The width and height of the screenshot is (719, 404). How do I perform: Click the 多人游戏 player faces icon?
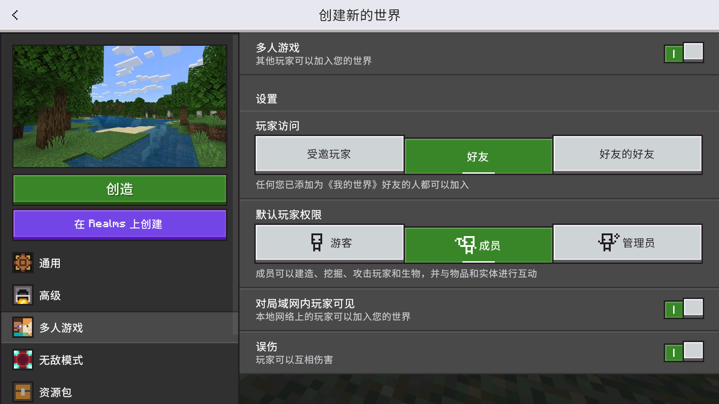pyautogui.click(x=22, y=328)
